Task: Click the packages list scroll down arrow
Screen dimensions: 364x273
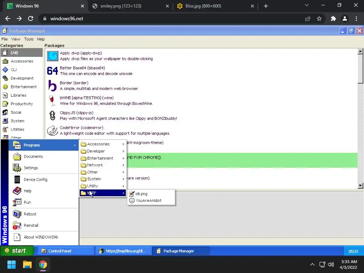Action: tap(360, 186)
